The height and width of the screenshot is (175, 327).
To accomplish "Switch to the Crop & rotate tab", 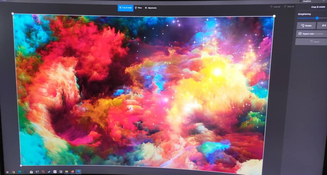I will coord(125,8).
